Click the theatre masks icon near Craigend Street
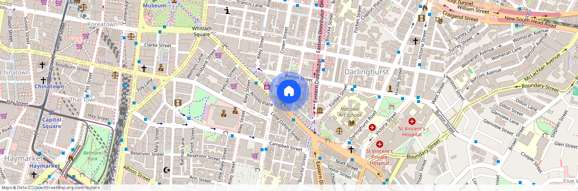 point(438,20)
